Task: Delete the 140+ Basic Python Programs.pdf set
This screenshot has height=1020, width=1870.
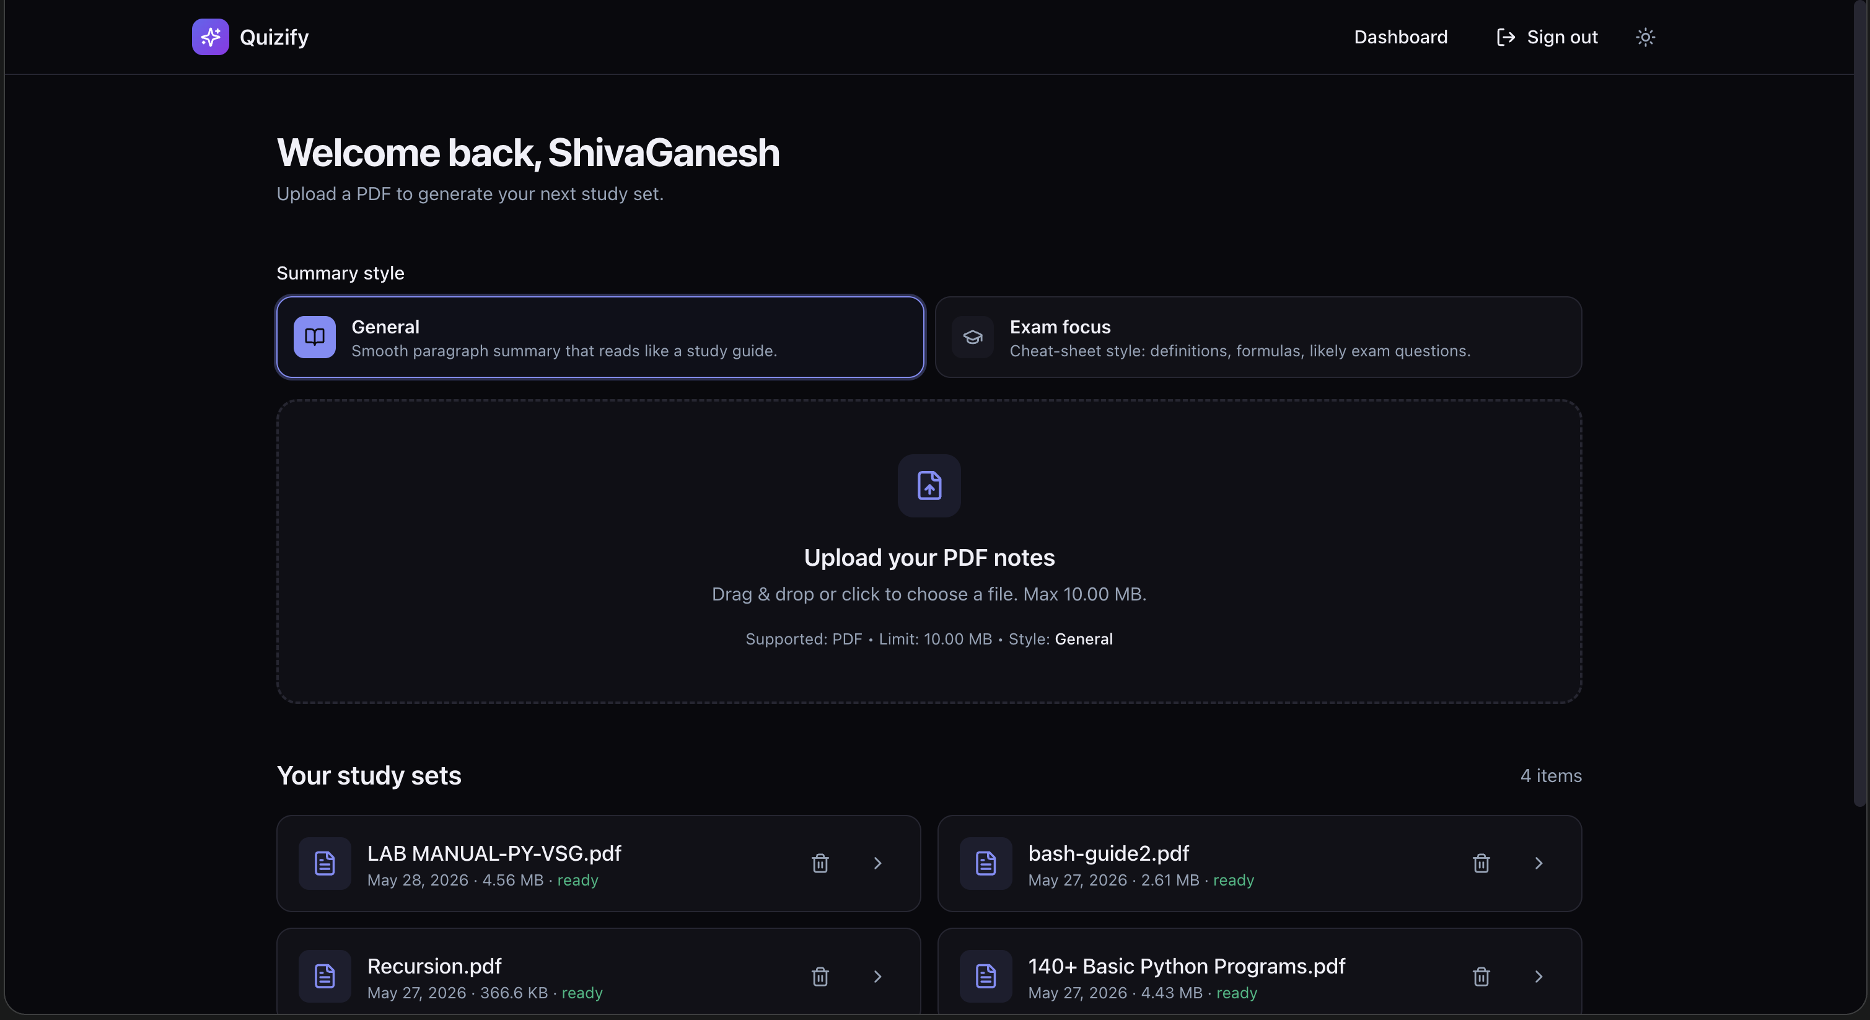Action: 1481,977
